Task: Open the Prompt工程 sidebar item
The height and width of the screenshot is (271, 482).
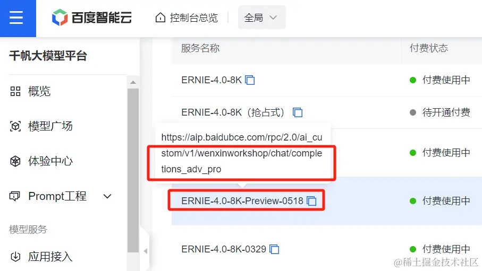Action: pyautogui.click(x=57, y=196)
